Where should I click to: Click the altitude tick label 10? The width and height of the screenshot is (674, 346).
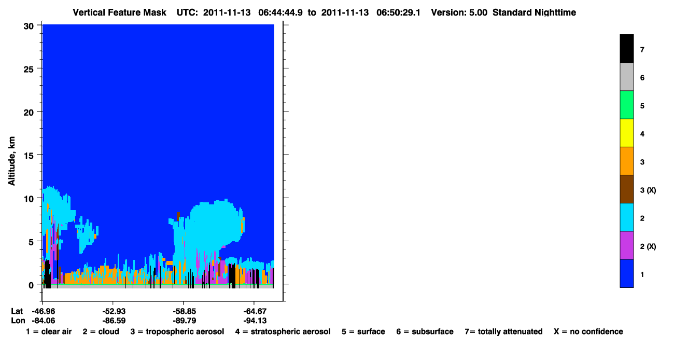pyautogui.click(x=30, y=198)
